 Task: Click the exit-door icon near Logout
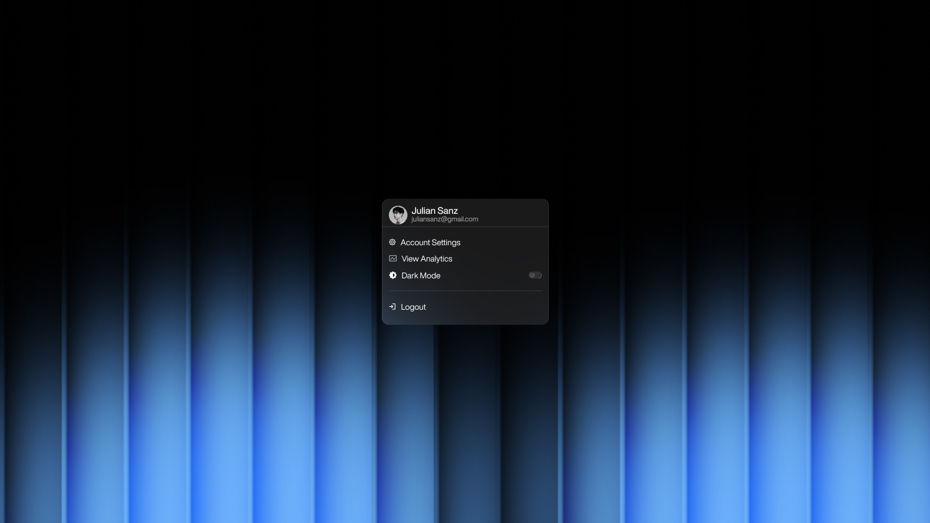click(x=393, y=307)
